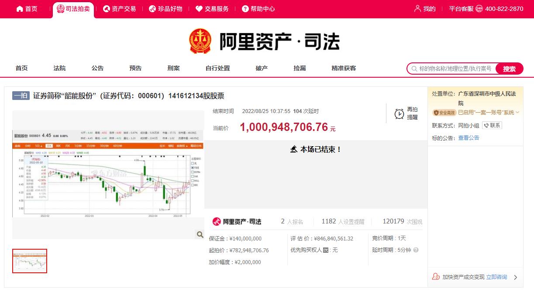The image size is (534, 292).
Task: Click the 评估价 ¥846,840,561.32 text
Action: click(x=322, y=238)
